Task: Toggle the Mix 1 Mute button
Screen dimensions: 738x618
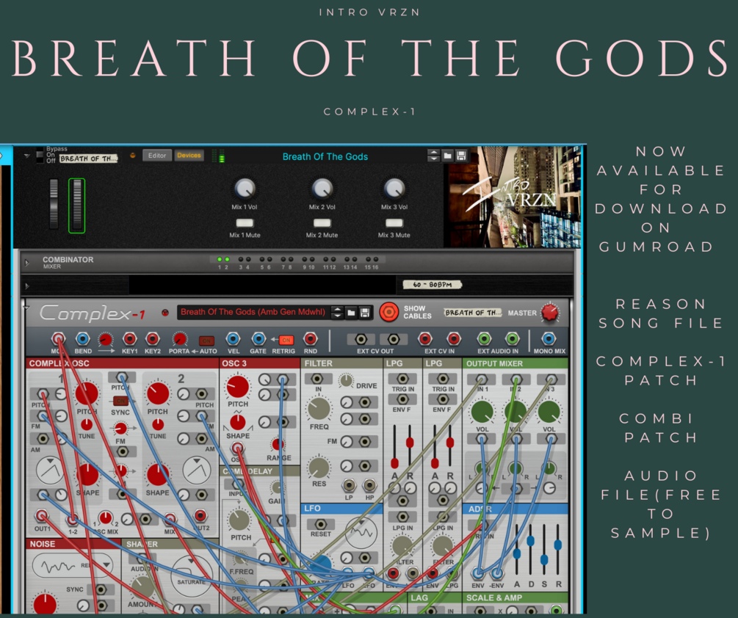Action: [x=245, y=223]
